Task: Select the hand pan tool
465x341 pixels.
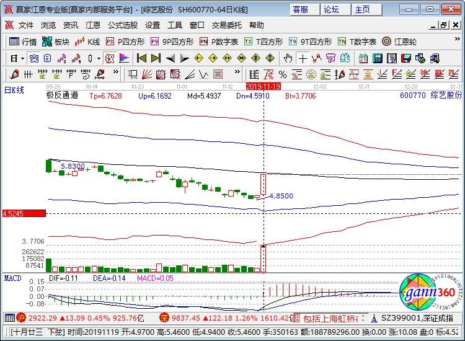Action: point(288,58)
